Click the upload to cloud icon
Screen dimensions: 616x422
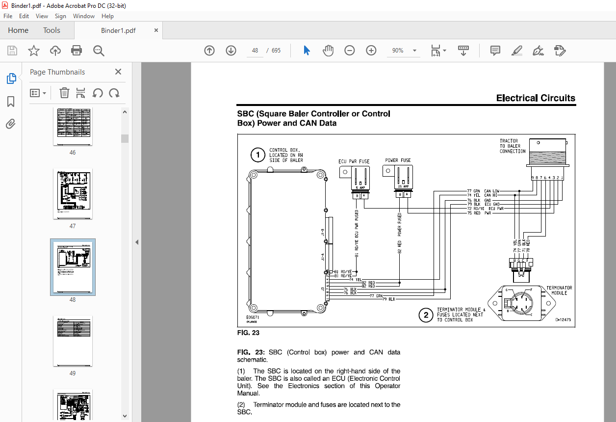[x=55, y=51]
